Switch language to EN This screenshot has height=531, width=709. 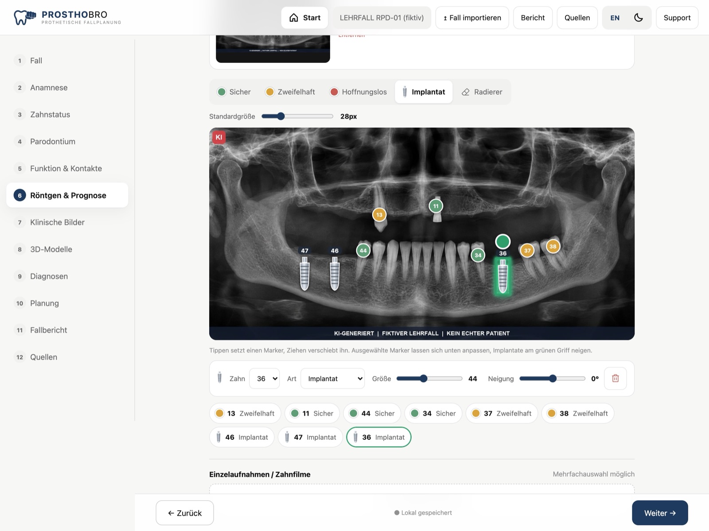pos(615,18)
